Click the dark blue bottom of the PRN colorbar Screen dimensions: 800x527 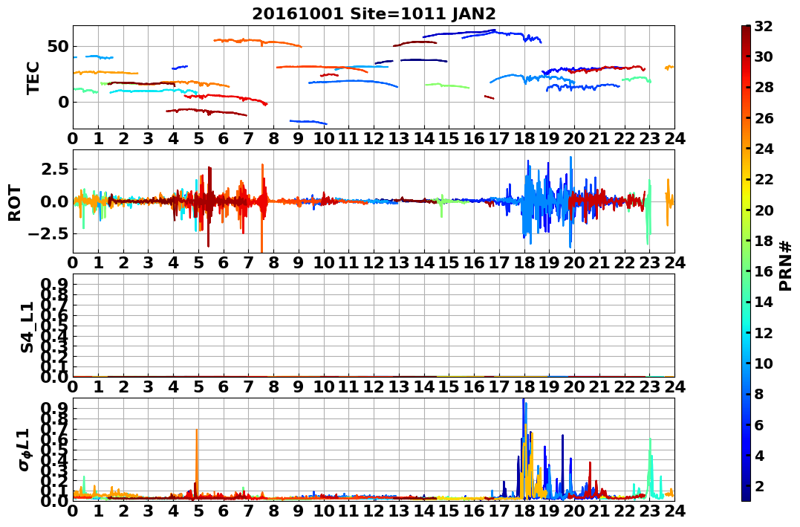(x=746, y=495)
